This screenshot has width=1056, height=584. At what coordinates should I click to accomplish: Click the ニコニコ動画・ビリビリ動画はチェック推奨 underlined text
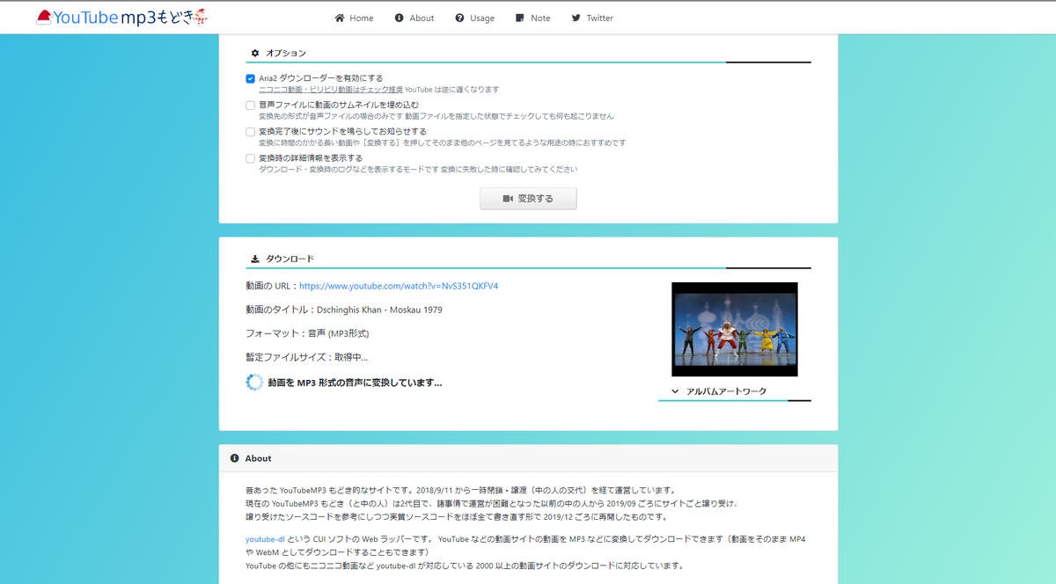(x=331, y=90)
